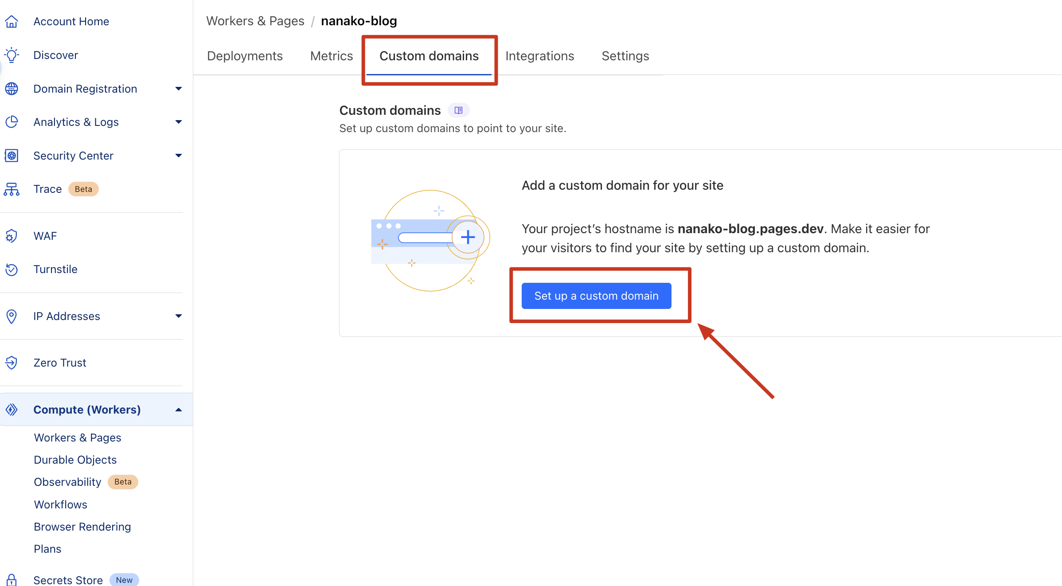Expand the Domain Registration menu arrow
This screenshot has height=586, width=1062.
pos(178,89)
